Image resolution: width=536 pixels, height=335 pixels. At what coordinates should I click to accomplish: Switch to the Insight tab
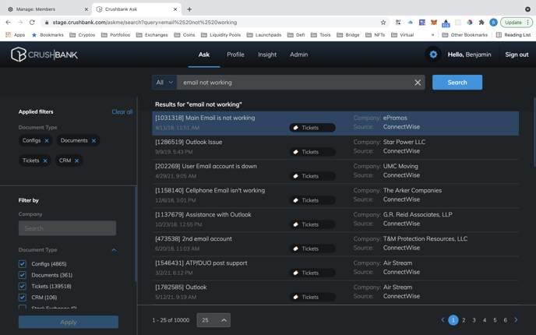pyautogui.click(x=267, y=55)
